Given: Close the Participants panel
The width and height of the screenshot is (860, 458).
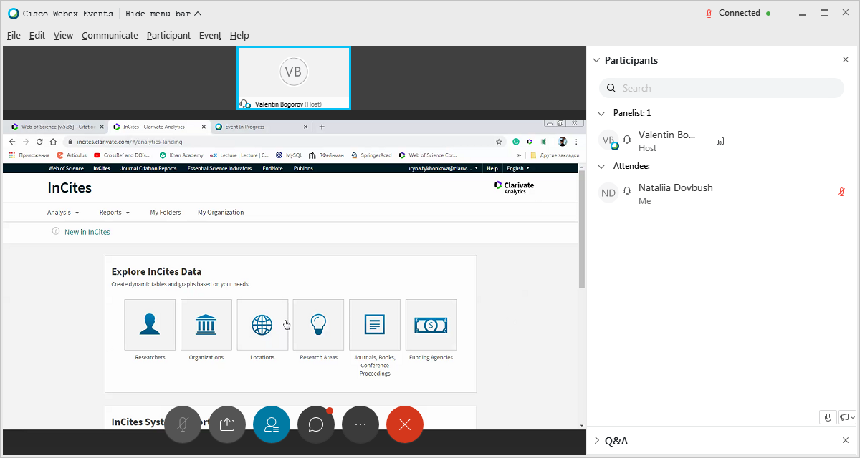Looking at the screenshot, I should coord(846,60).
